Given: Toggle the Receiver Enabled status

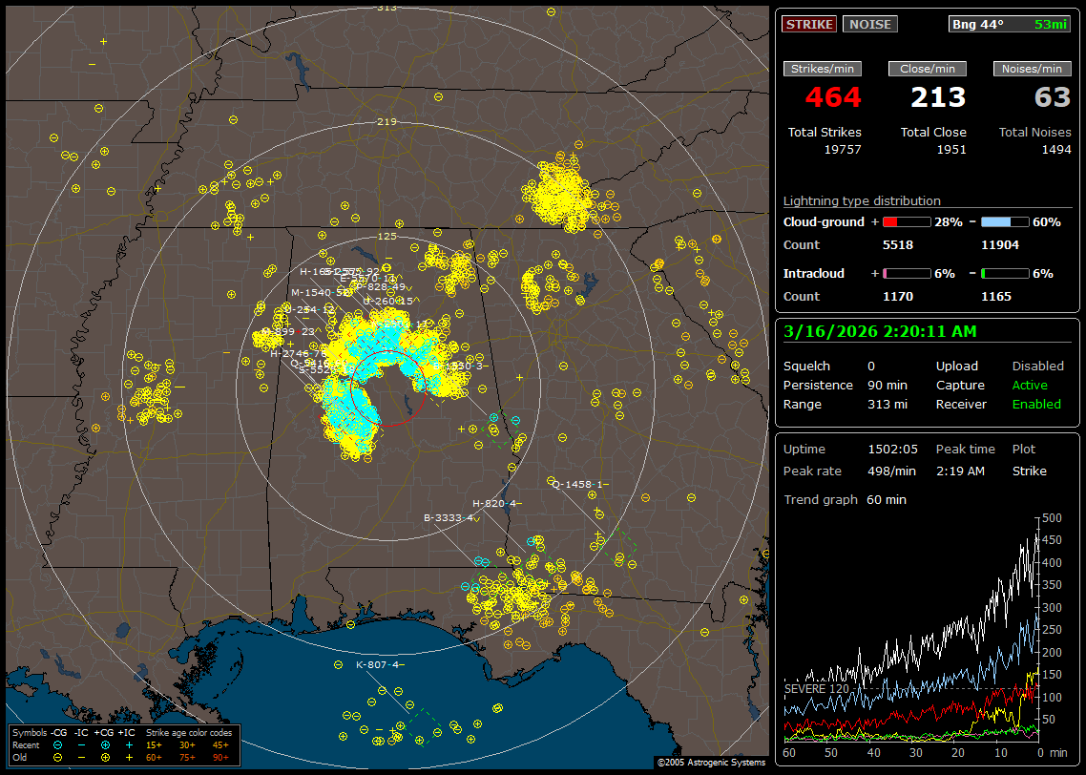Looking at the screenshot, I should pos(1035,404).
